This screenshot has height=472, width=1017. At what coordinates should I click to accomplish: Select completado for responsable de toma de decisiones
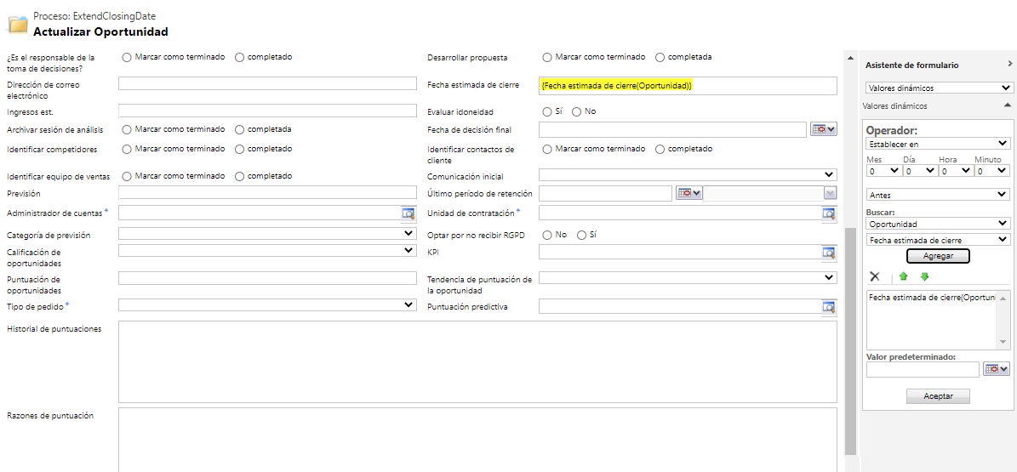click(x=240, y=57)
